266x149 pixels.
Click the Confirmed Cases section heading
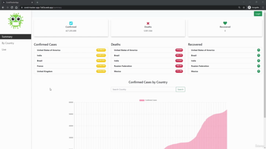coord(45,44)
